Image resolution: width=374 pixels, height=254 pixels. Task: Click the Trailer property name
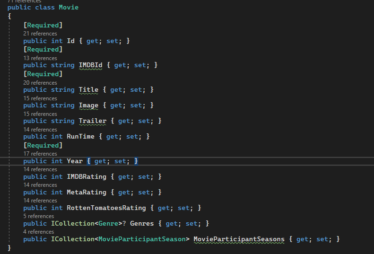coord(93,121)
